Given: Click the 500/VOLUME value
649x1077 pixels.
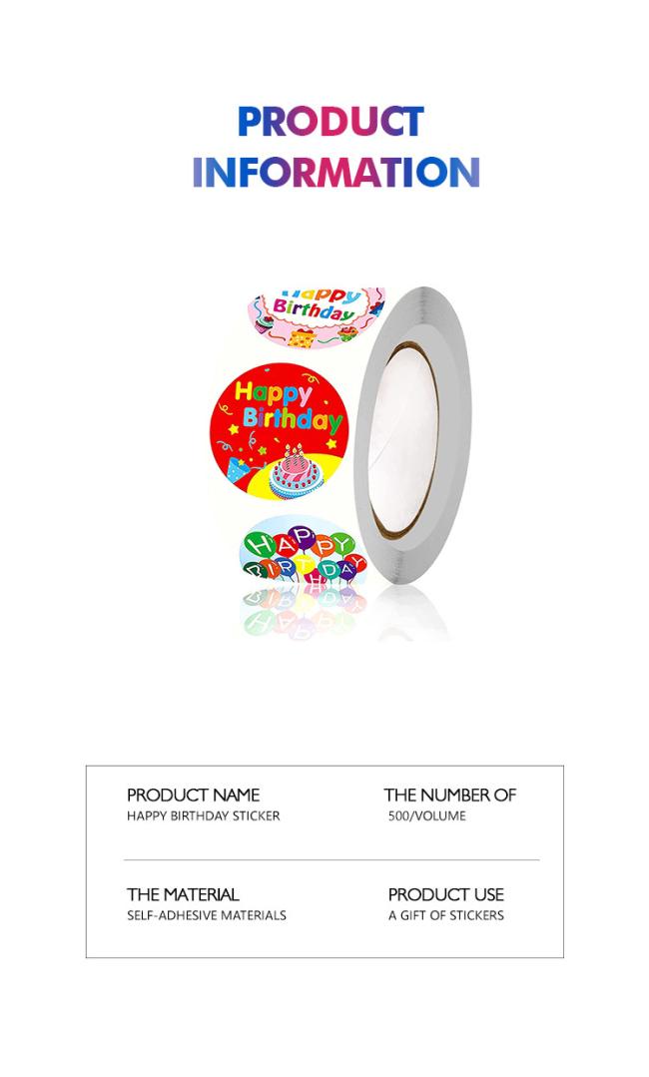Looking at the screenshot, I should [427, 816].
